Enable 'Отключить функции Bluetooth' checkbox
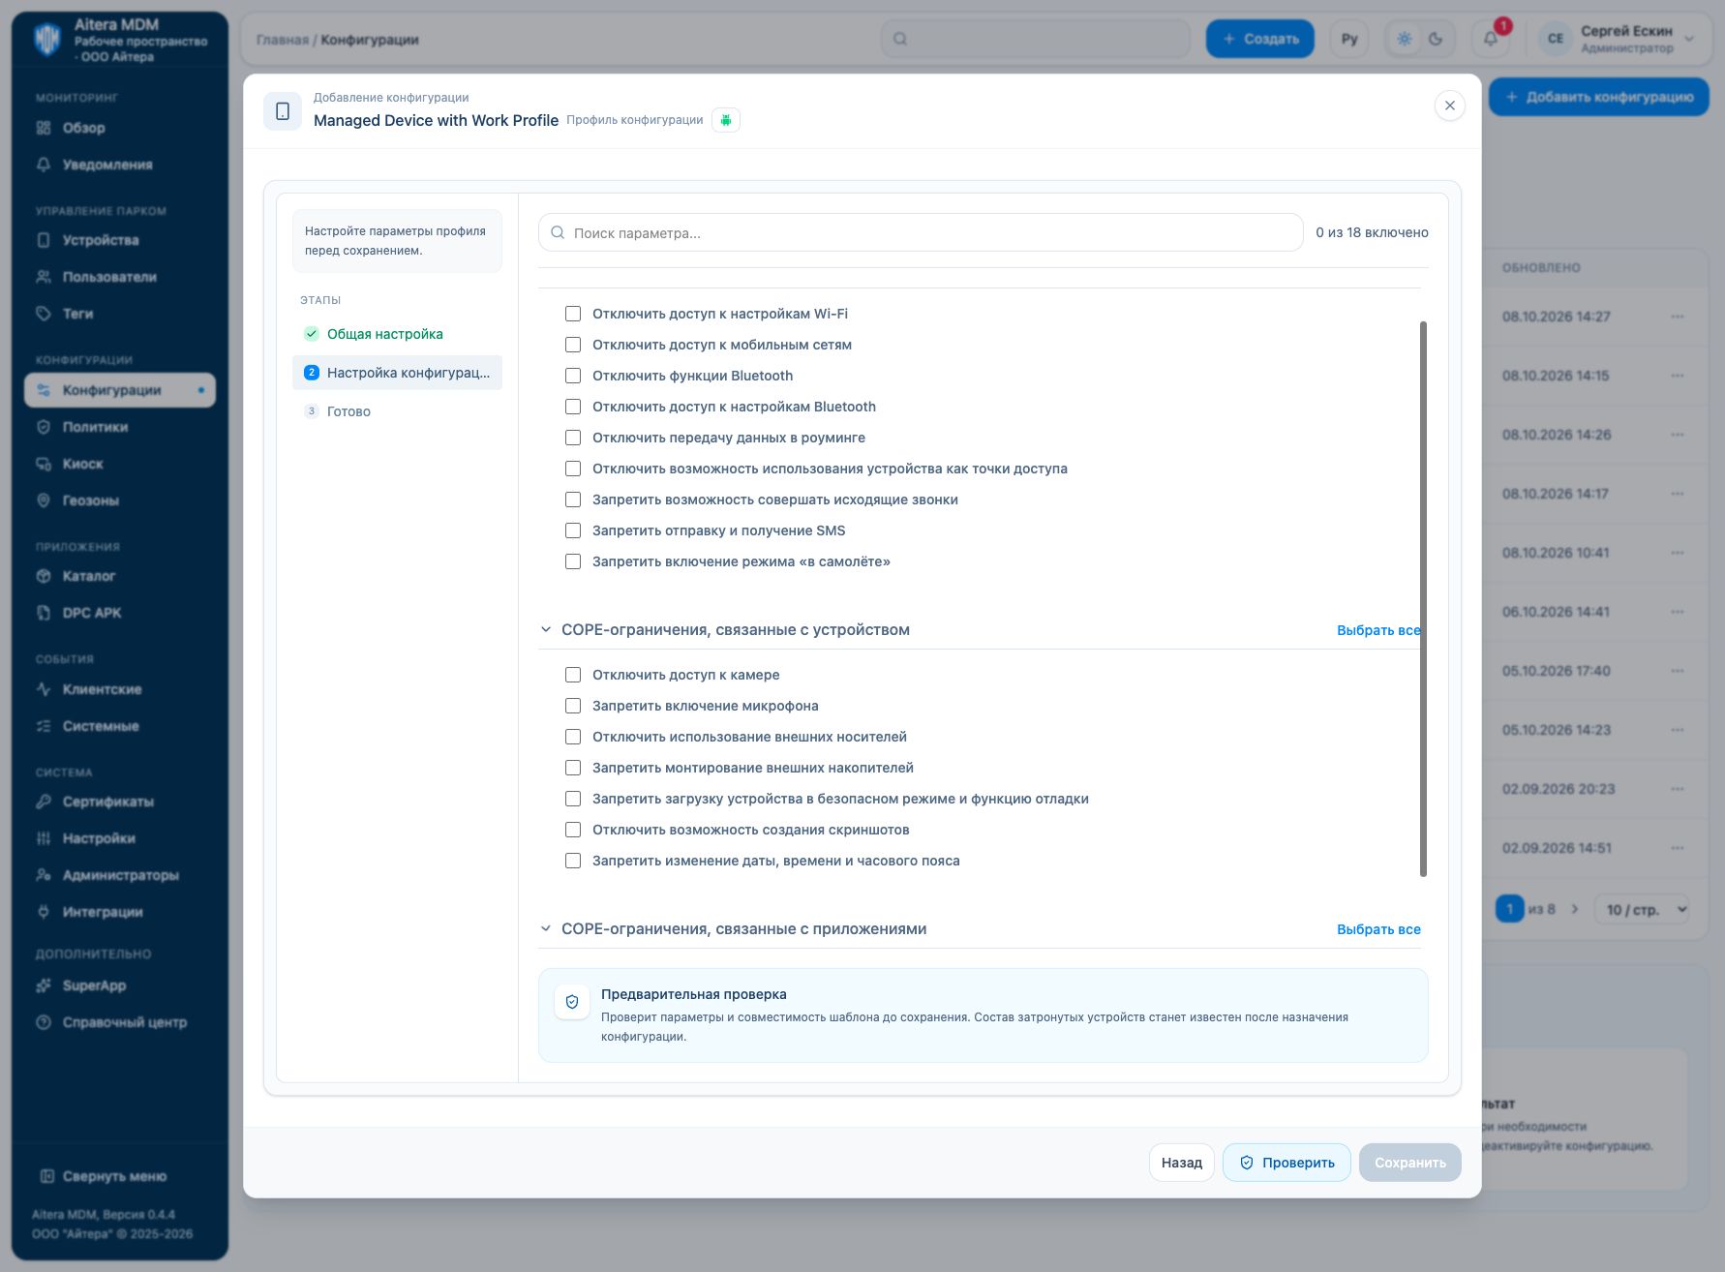Viewport: 1725px width, 1272px height. pos(573,376)
